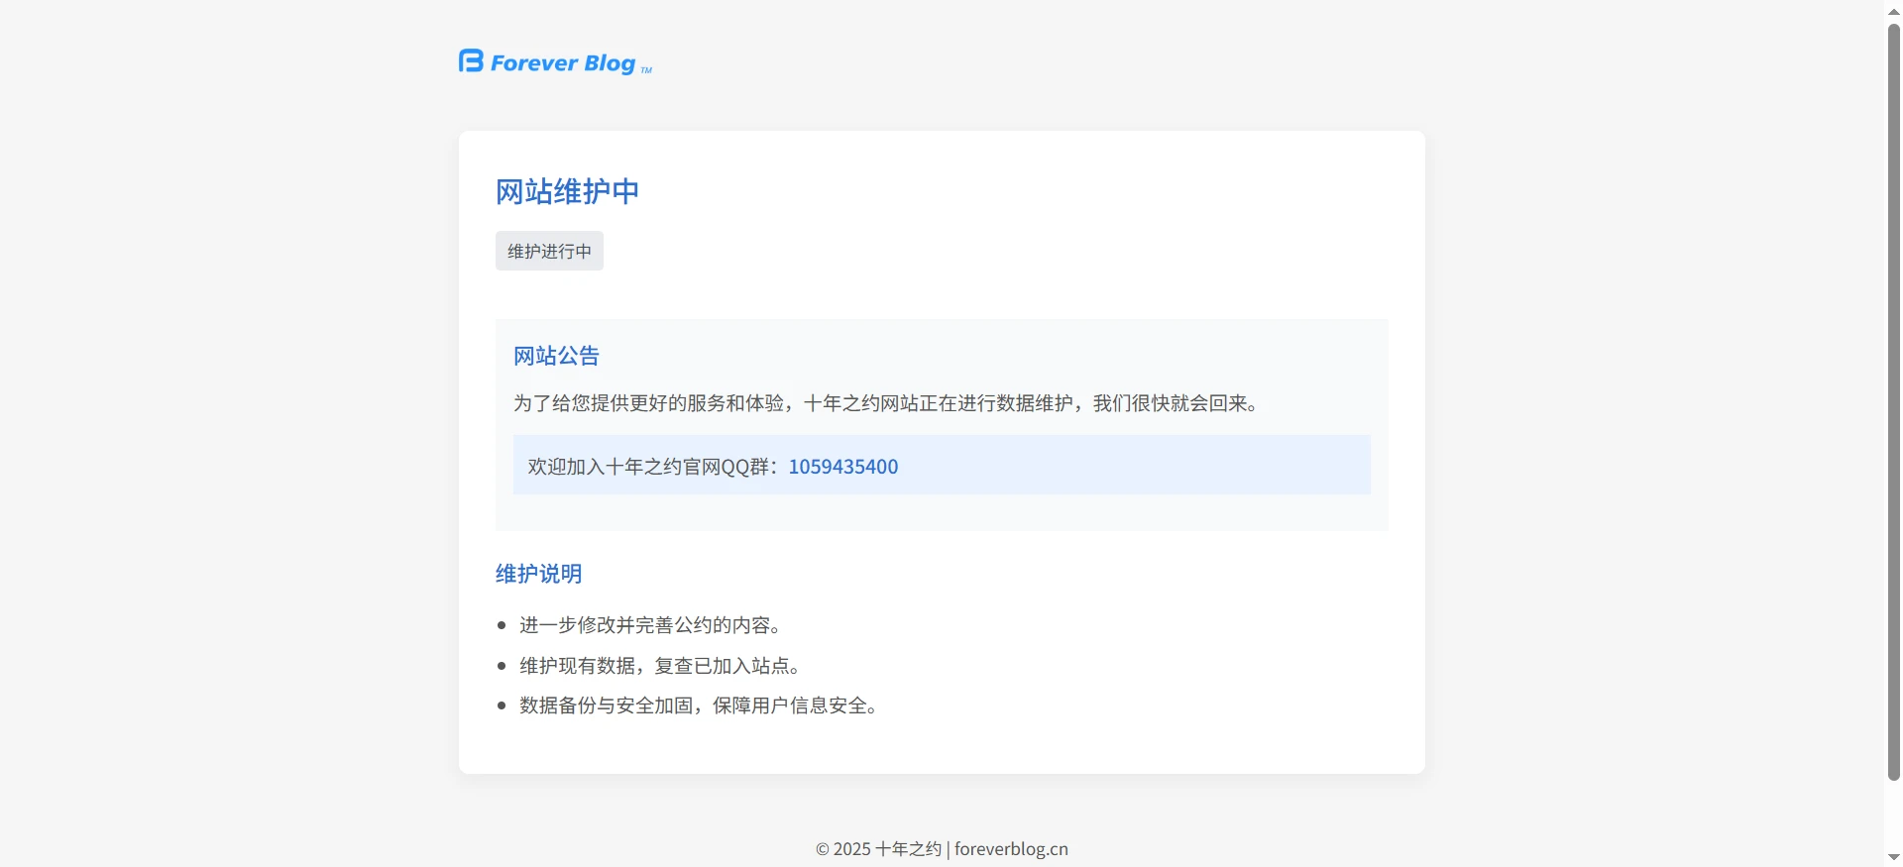Click the small TM mark beside the logo

click(646, 70)
